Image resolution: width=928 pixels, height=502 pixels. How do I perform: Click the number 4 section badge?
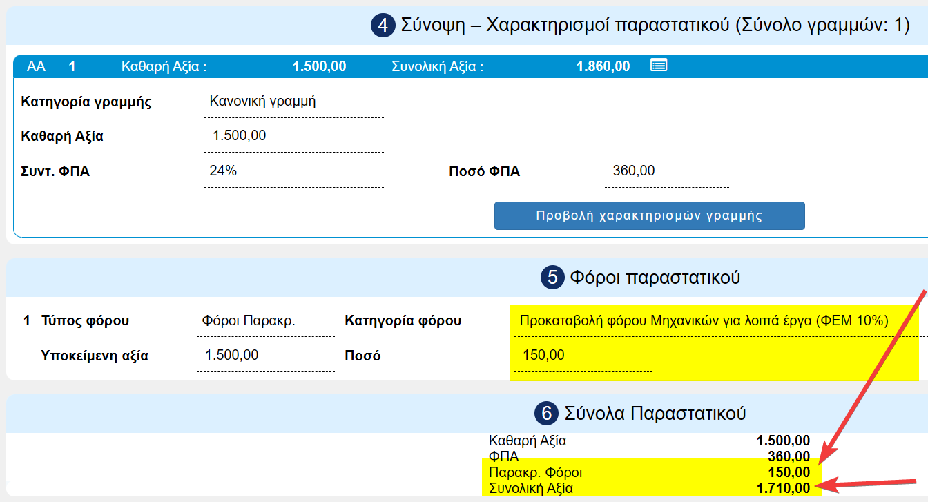click(380, 26)
